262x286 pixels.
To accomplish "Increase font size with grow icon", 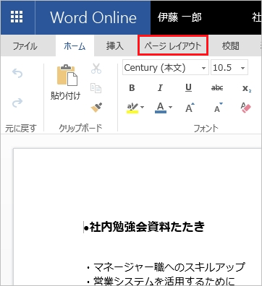I will pyautogui.click(x=190, y=108).
